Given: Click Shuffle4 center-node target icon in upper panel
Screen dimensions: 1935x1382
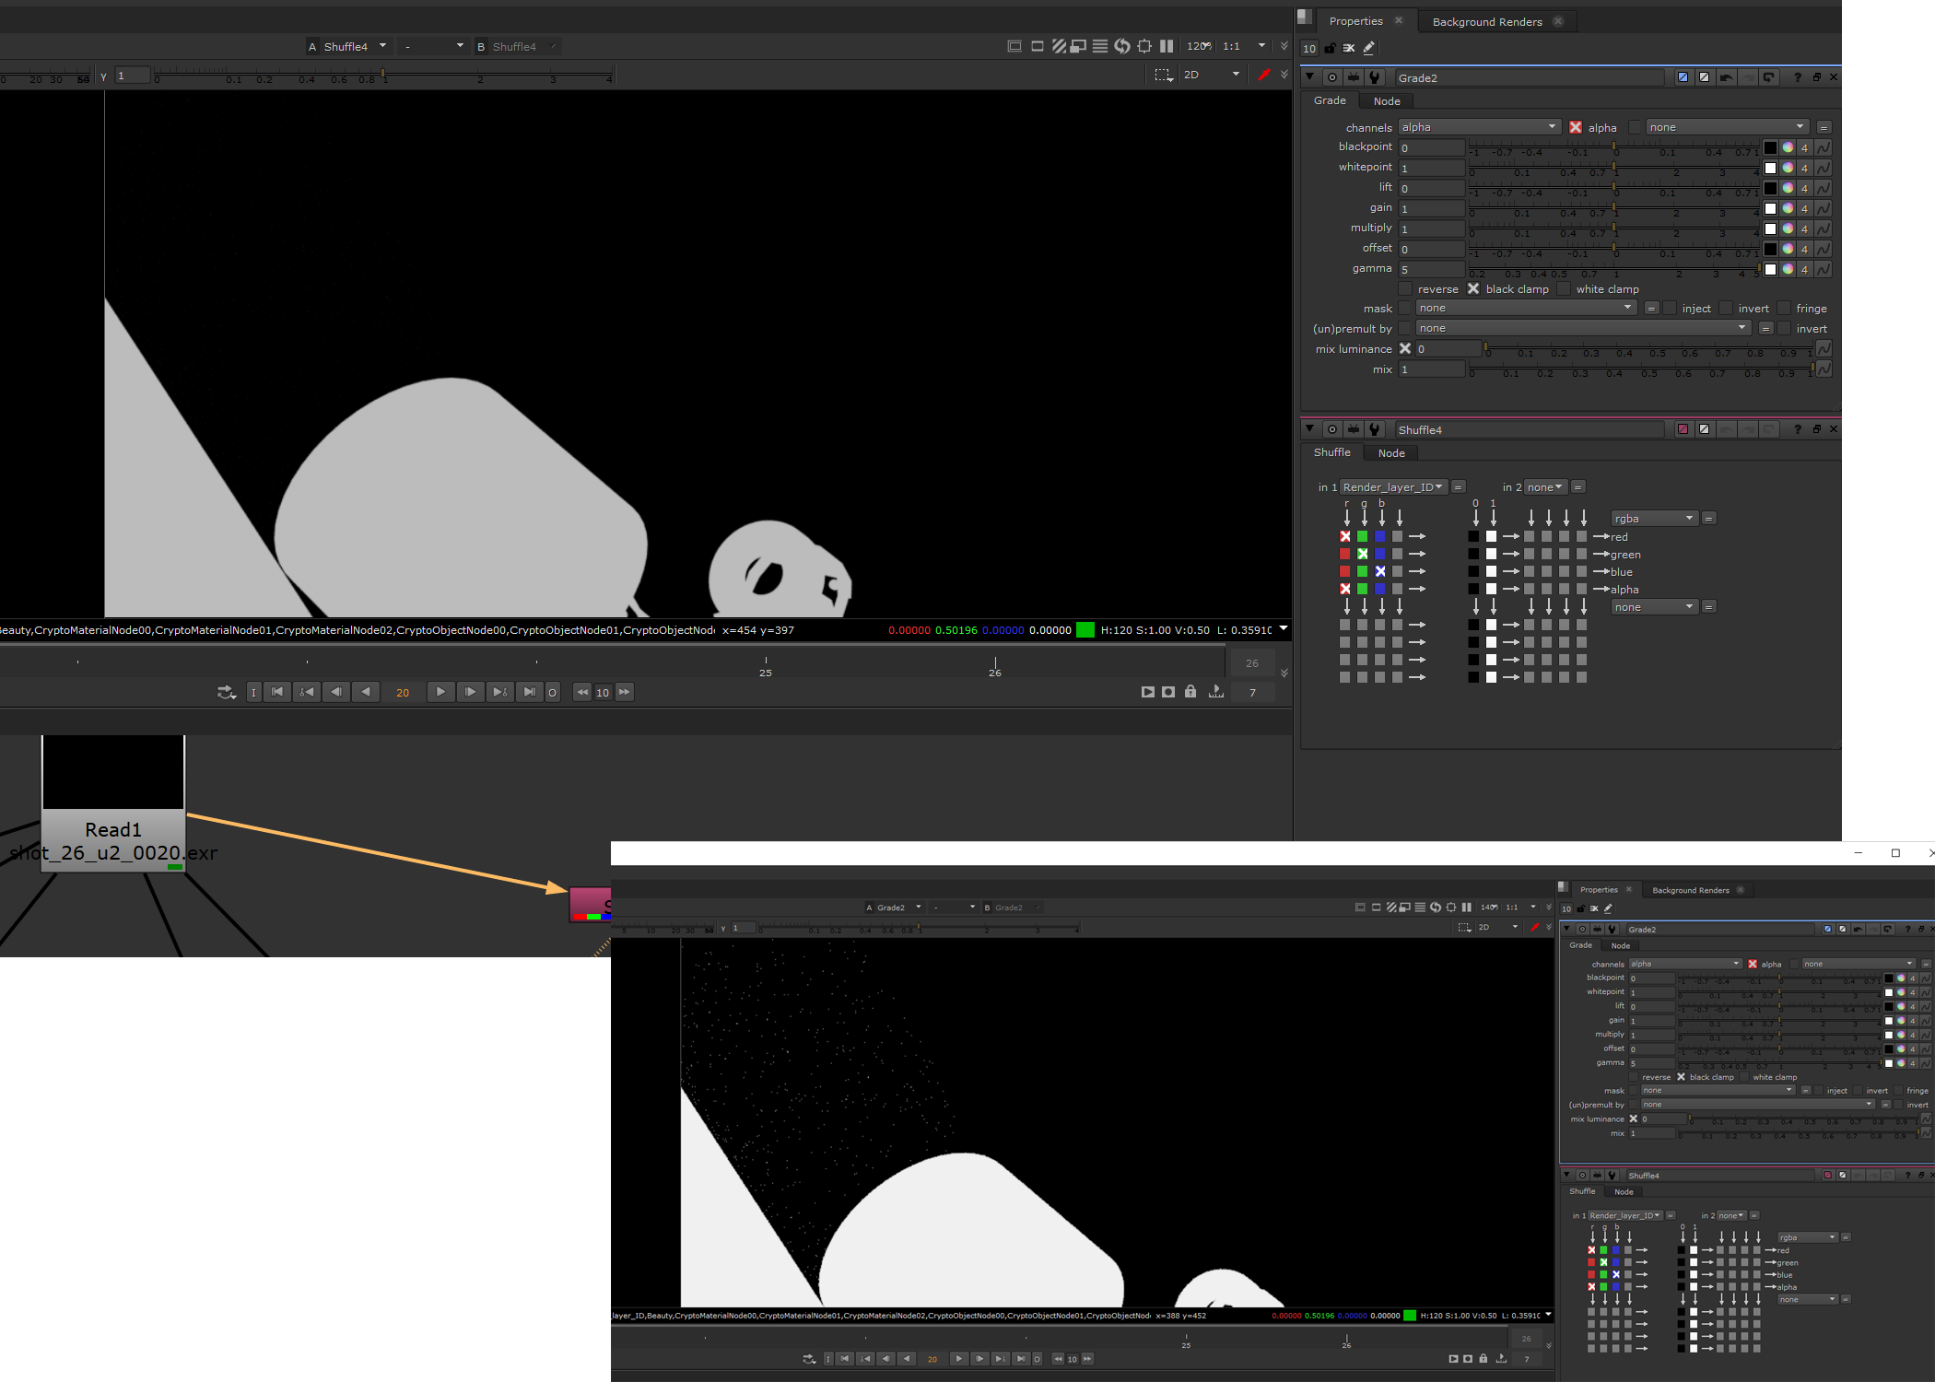Looking at the screenshot, I should point(1332,429).
